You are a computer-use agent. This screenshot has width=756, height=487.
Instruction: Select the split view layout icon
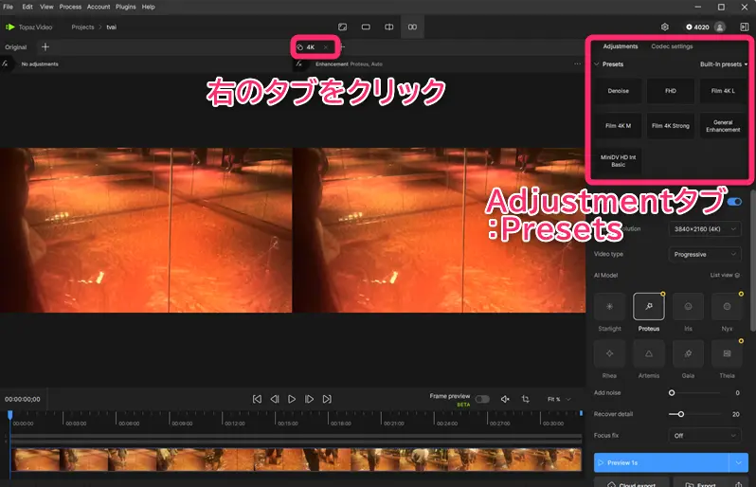pos(389,27)
